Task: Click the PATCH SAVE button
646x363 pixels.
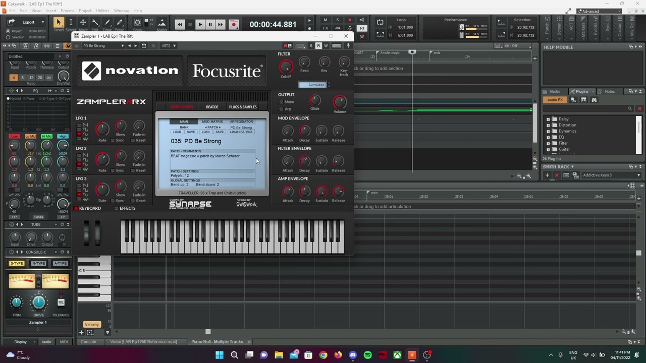Action: click(220, 132)
